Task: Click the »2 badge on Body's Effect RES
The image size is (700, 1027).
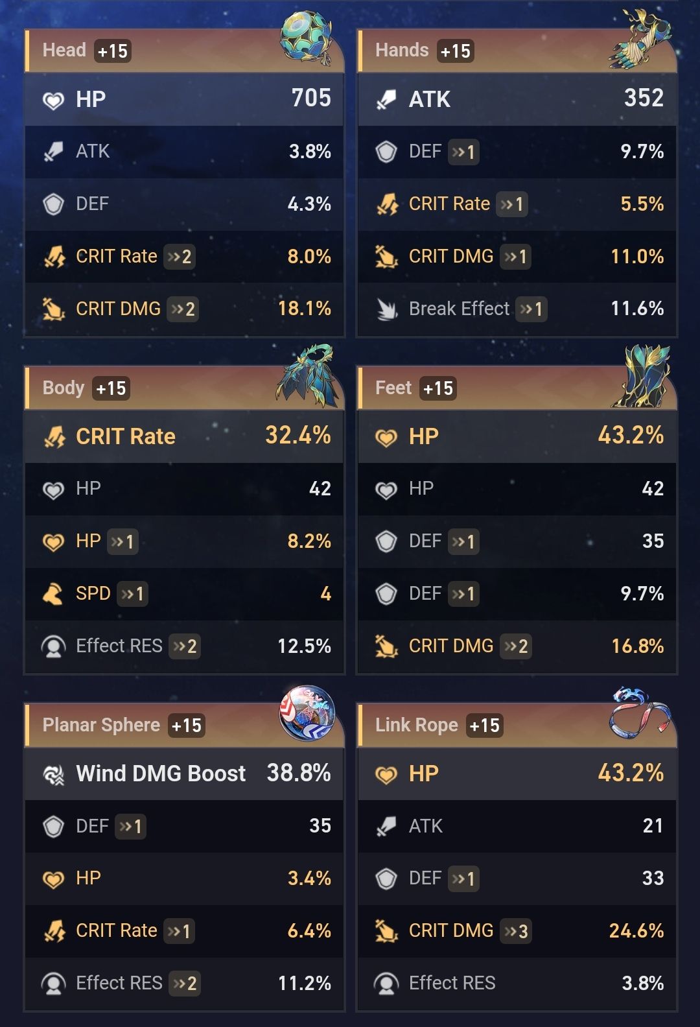Action: [x=185, y=646]
